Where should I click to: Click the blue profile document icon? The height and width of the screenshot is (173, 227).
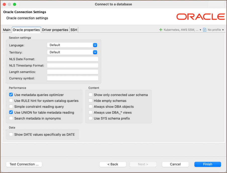click(x=204, y=30)
